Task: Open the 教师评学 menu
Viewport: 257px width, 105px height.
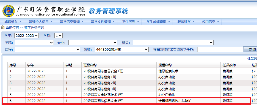Action: click(x=186, y=22)
